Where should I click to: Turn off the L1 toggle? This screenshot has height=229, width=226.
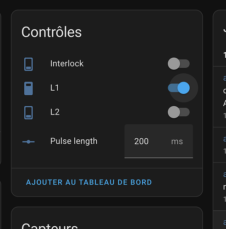[x=179, y=88]
